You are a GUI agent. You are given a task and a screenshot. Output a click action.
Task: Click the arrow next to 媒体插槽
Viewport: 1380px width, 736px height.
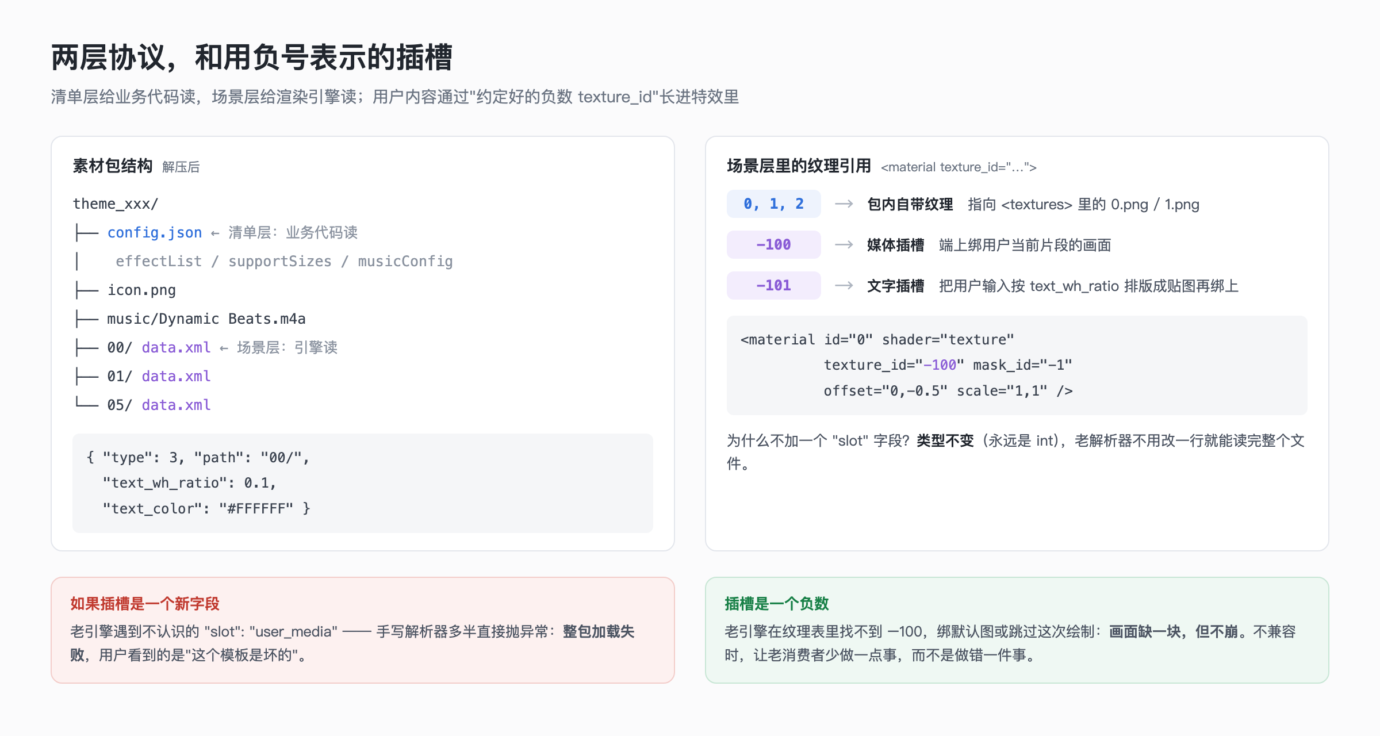pyautogui.click(x=844, y=245)
